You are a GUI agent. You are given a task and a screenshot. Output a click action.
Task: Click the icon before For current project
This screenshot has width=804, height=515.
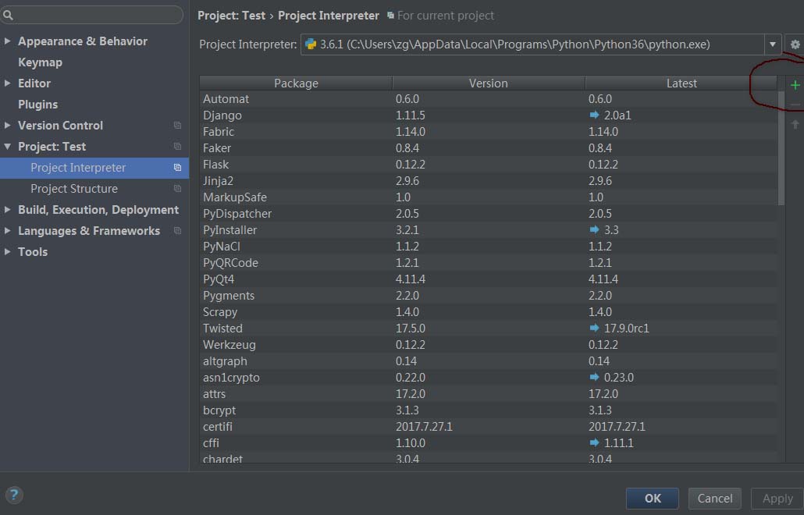(391, 16)
